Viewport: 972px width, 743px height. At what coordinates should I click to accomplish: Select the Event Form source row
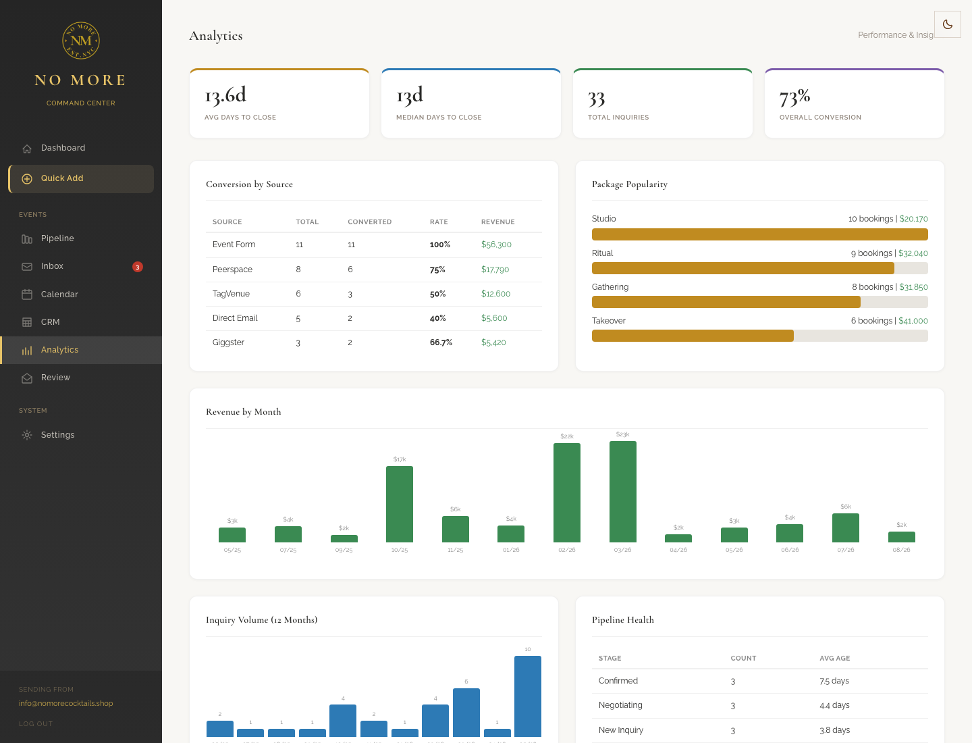pos(374,245)
